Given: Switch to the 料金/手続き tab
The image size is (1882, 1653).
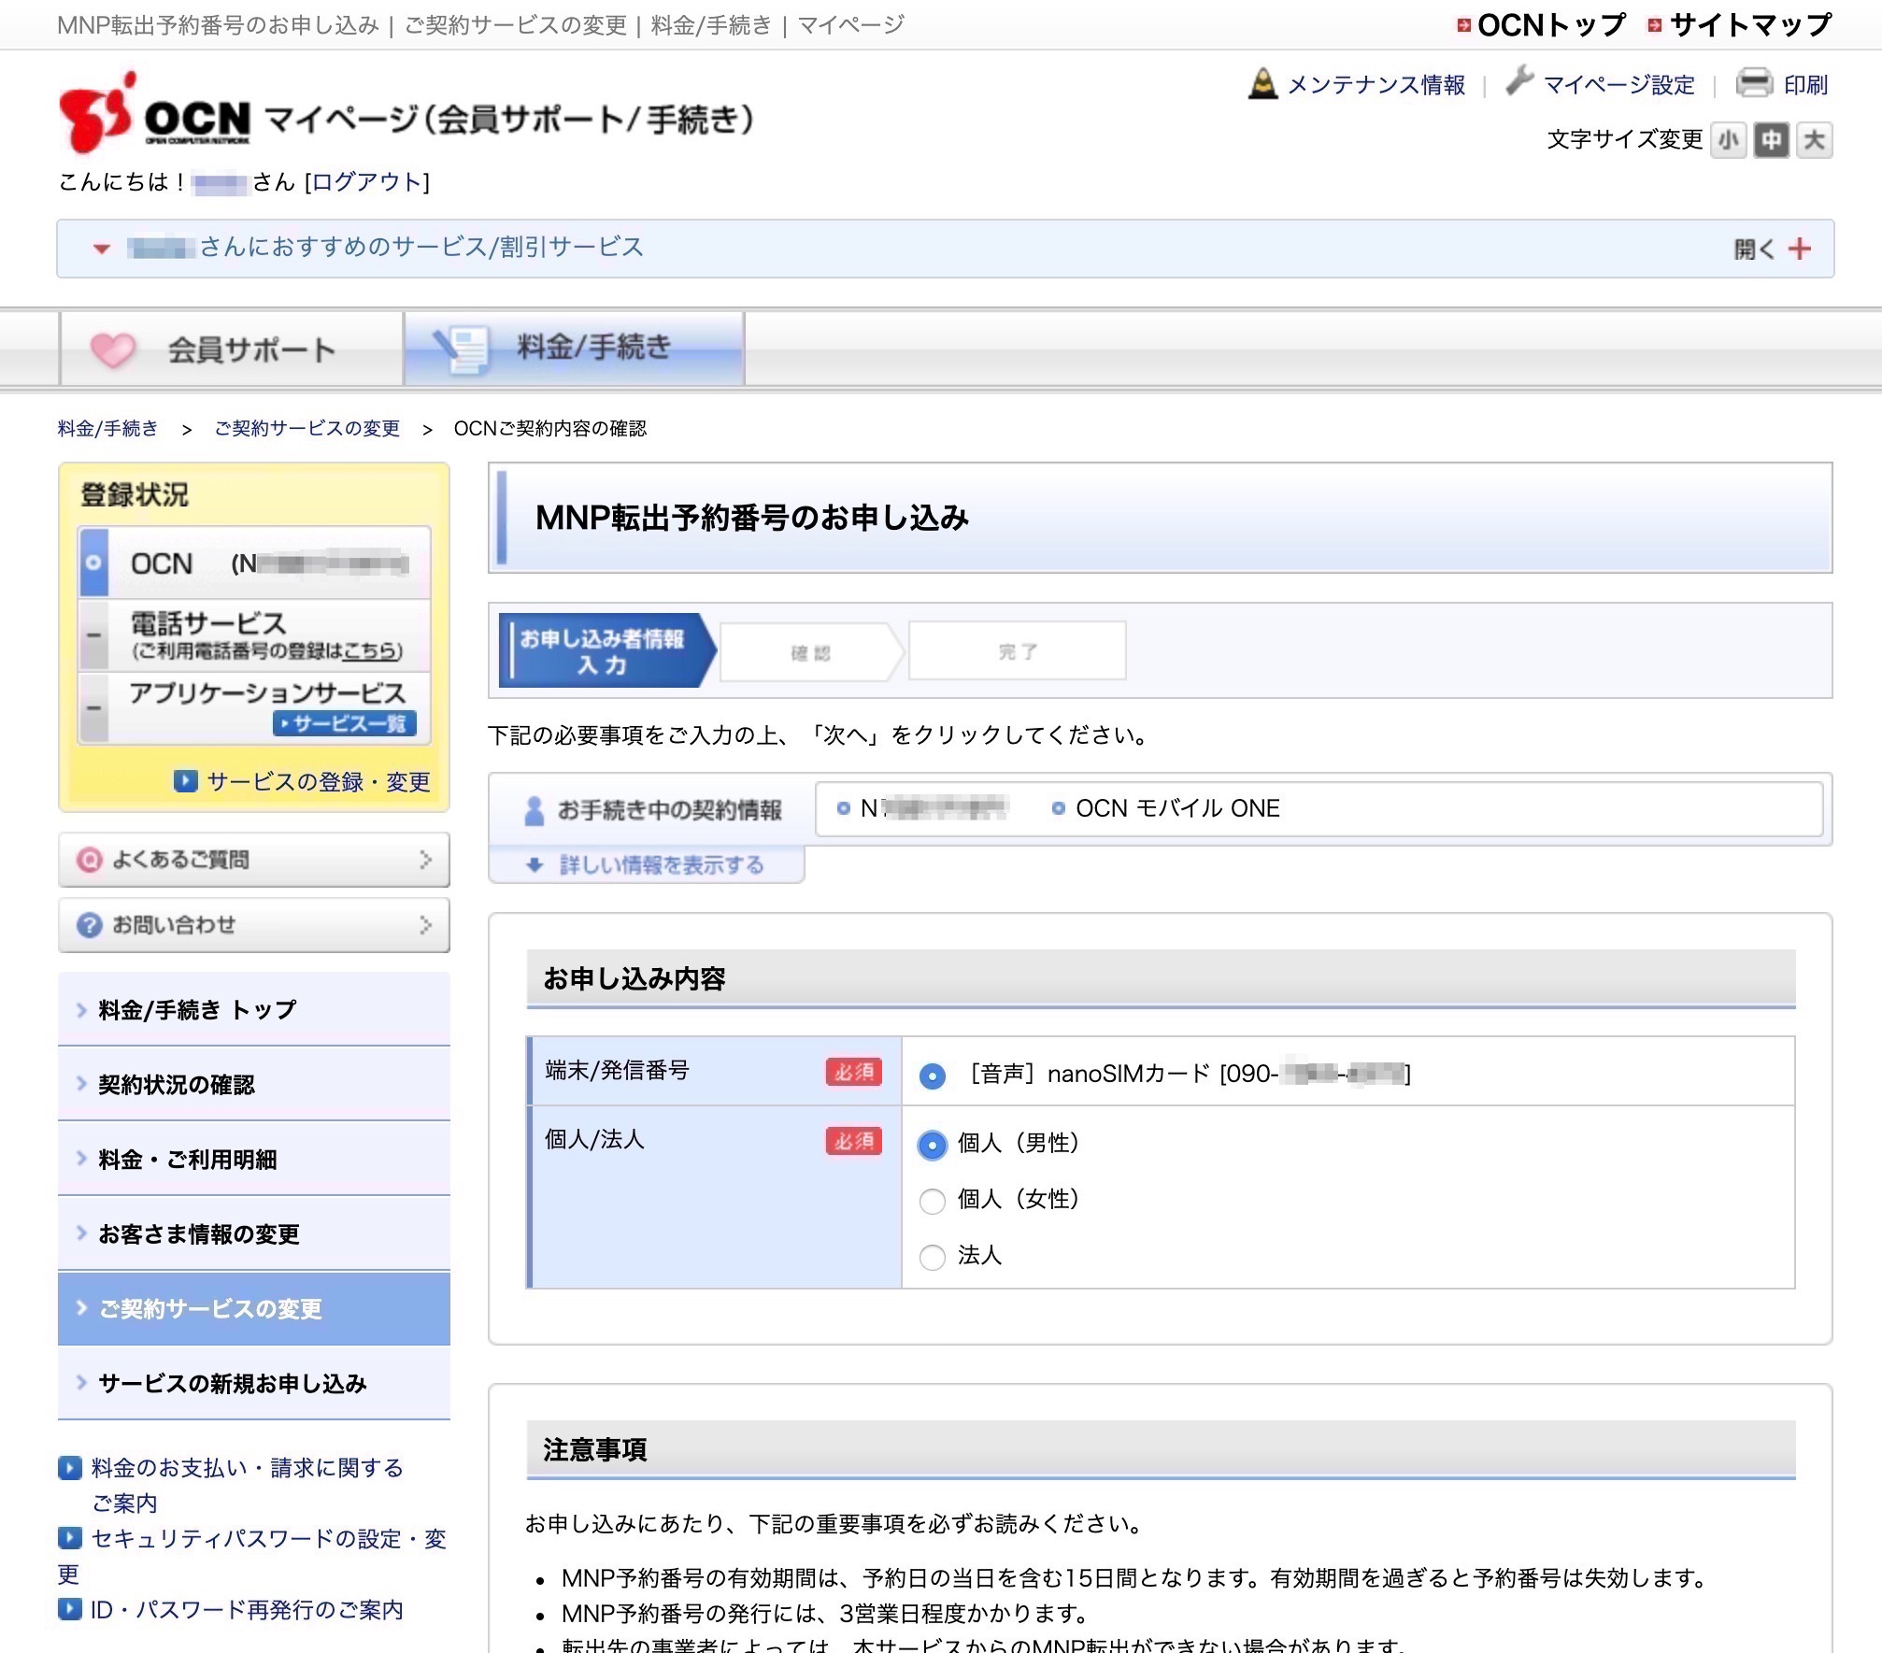Looking at the screenshot, I should tap(574, 348).
